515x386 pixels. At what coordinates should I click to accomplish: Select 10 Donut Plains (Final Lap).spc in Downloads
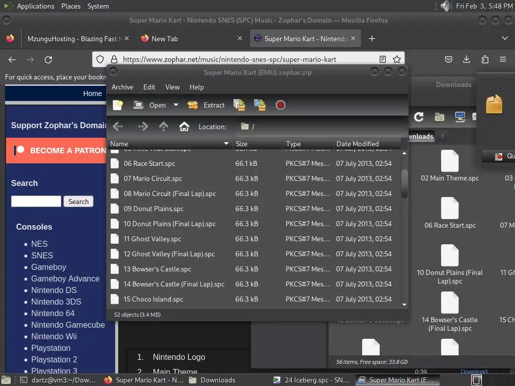(x=450, y=264)
